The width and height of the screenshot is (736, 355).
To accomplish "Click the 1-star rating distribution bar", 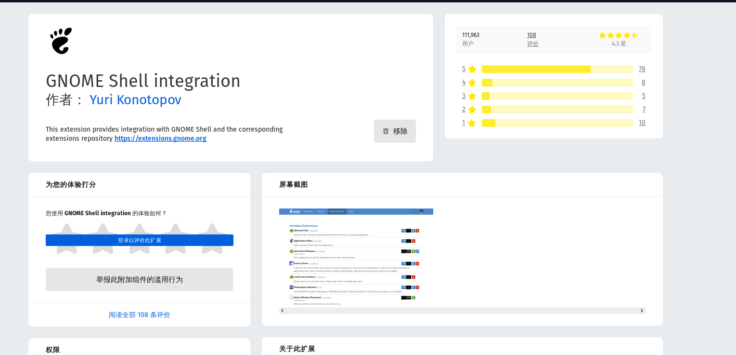I will (x=557, y=123).
